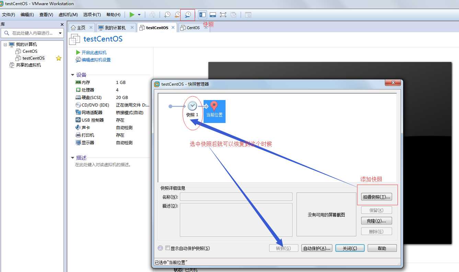Click the library search input field
Viewport: 459px width, 272px height.
click(33, 33)
